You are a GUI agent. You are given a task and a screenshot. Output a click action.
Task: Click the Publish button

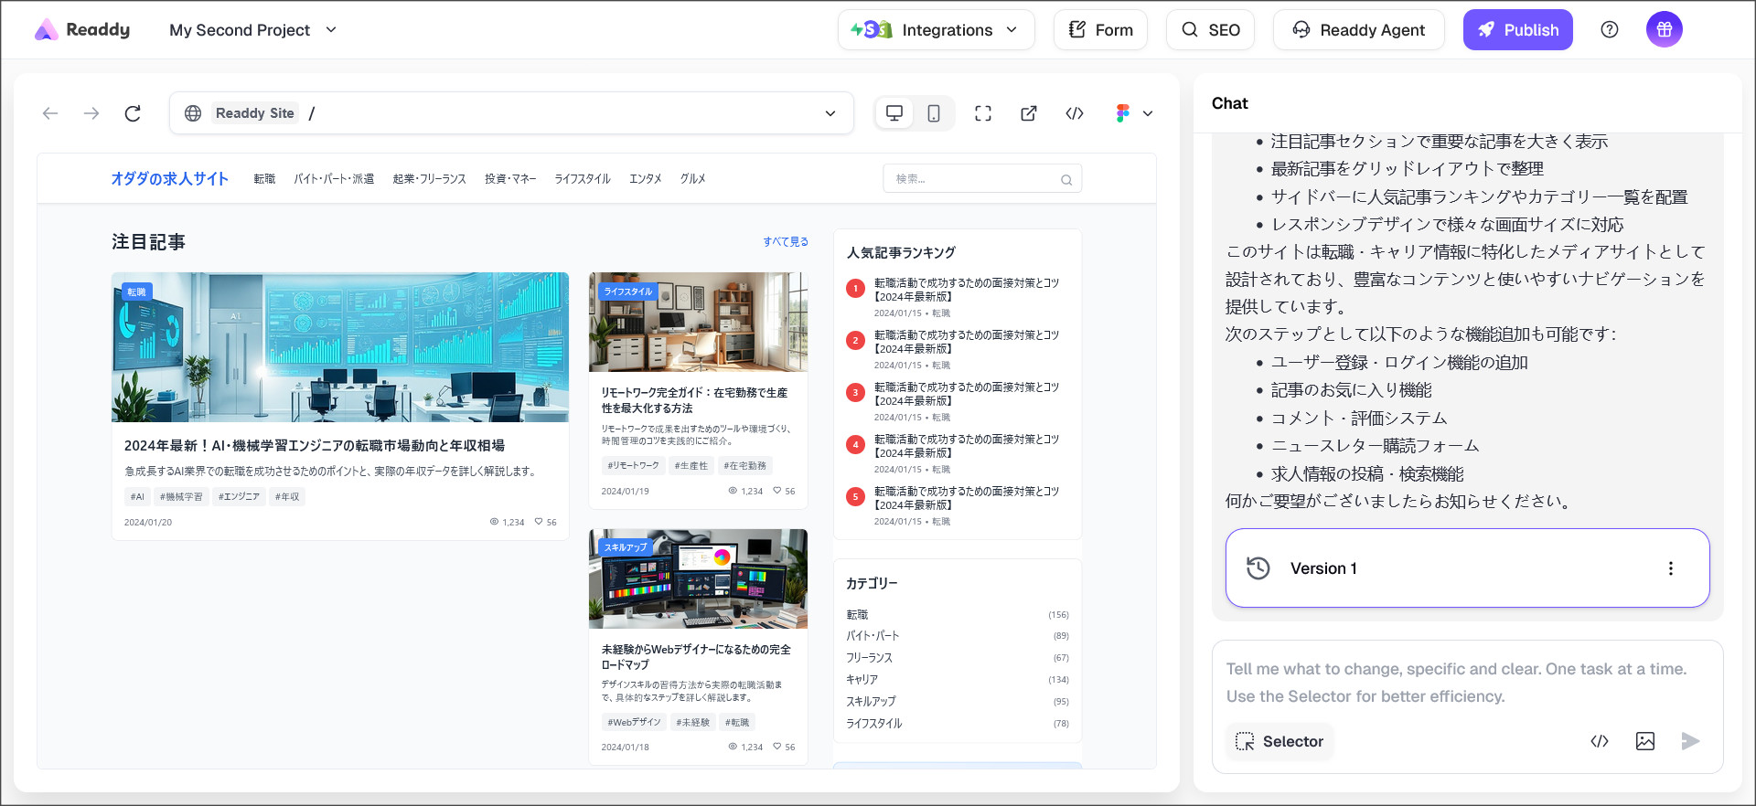tap(1517, 30)
